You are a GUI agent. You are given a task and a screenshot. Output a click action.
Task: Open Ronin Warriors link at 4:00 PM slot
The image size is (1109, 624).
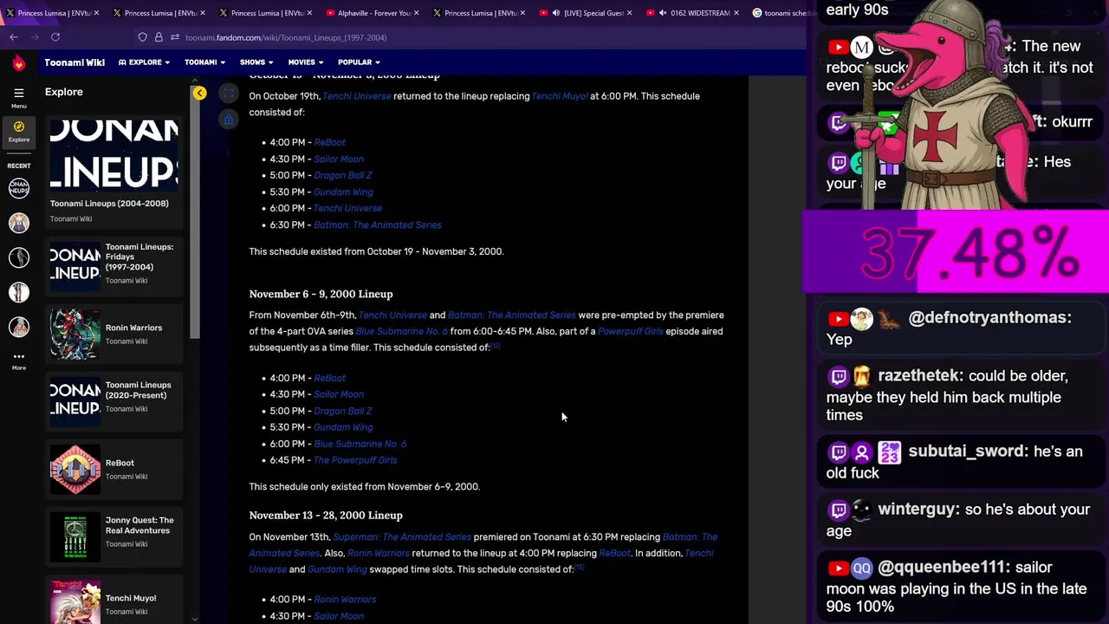(345, 600)
